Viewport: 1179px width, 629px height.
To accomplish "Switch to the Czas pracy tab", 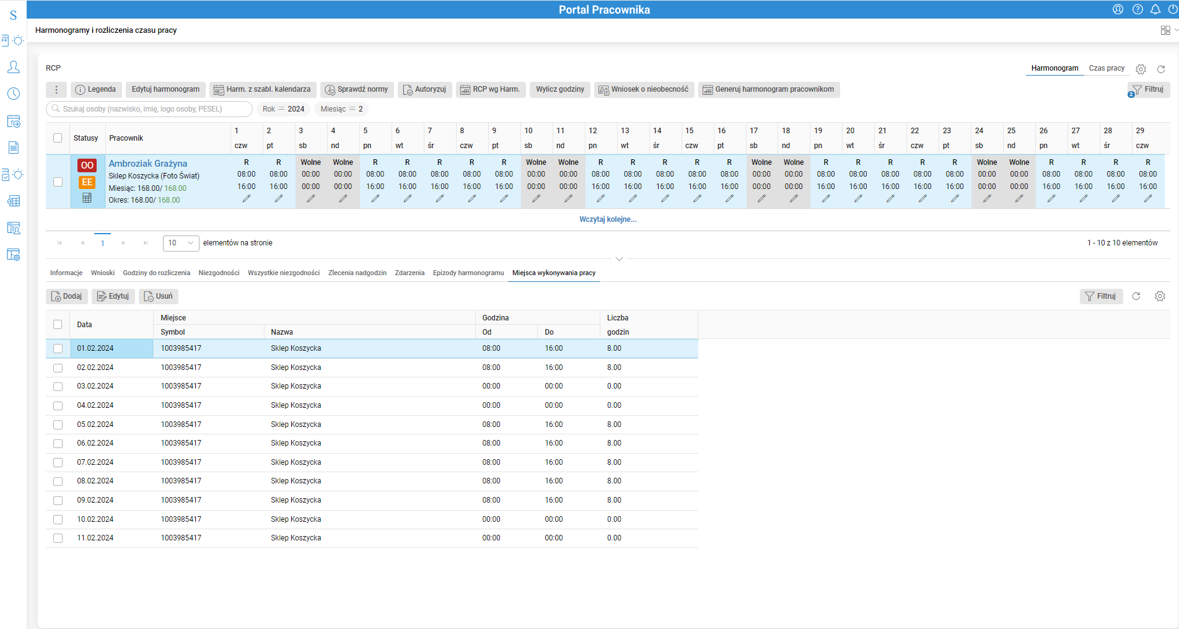I will [x=1107, y=68].
